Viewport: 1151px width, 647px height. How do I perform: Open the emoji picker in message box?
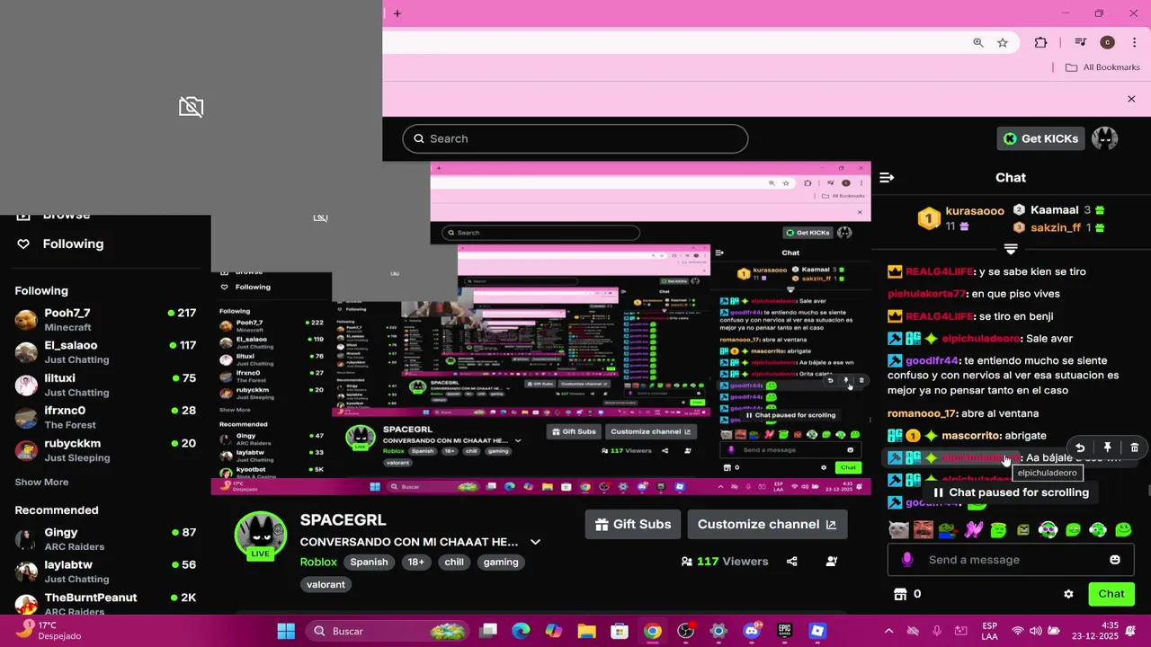click(x=1115, y=560)
